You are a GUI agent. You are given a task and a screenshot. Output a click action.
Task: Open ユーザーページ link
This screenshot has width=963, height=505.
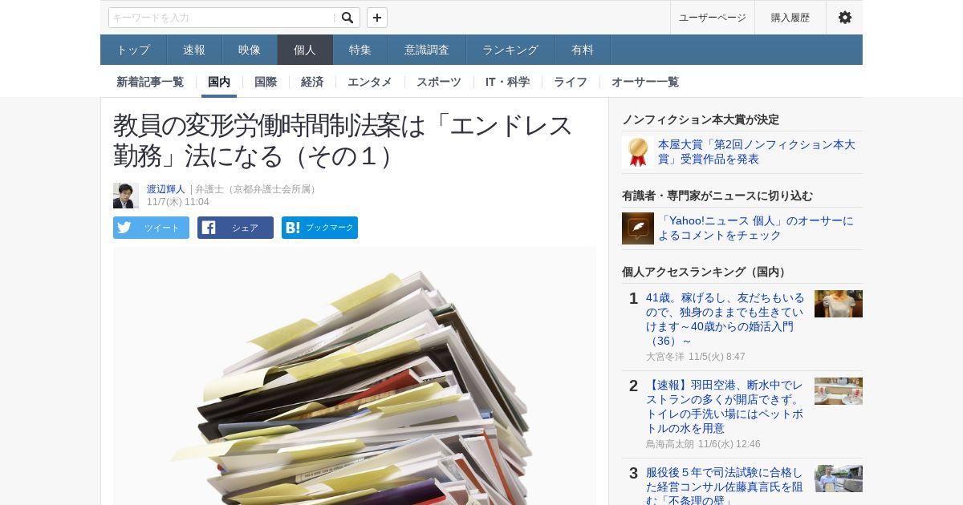point(712,18)
